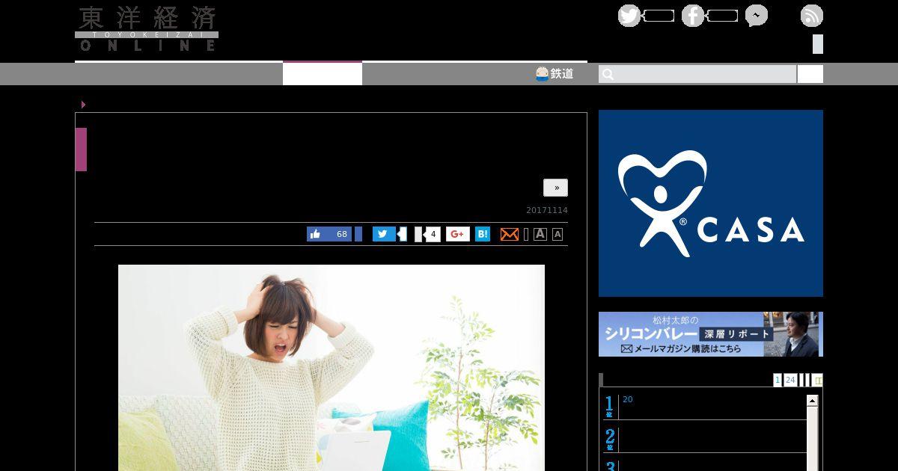The height and width of the screenshot is (471, 898).
Task: Click the ranking scrollbar up arrow
Action: 812,401
